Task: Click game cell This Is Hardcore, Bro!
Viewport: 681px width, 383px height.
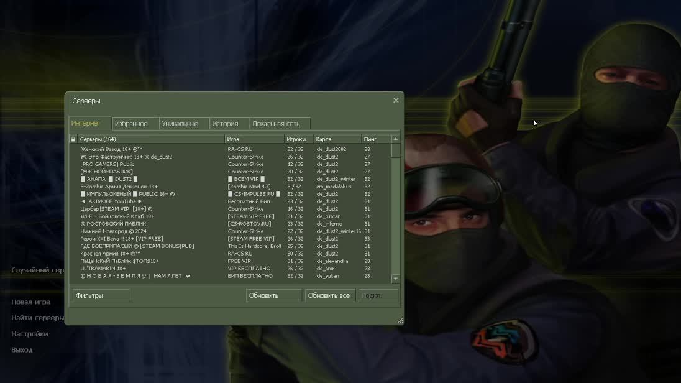Action: point(255,246)
